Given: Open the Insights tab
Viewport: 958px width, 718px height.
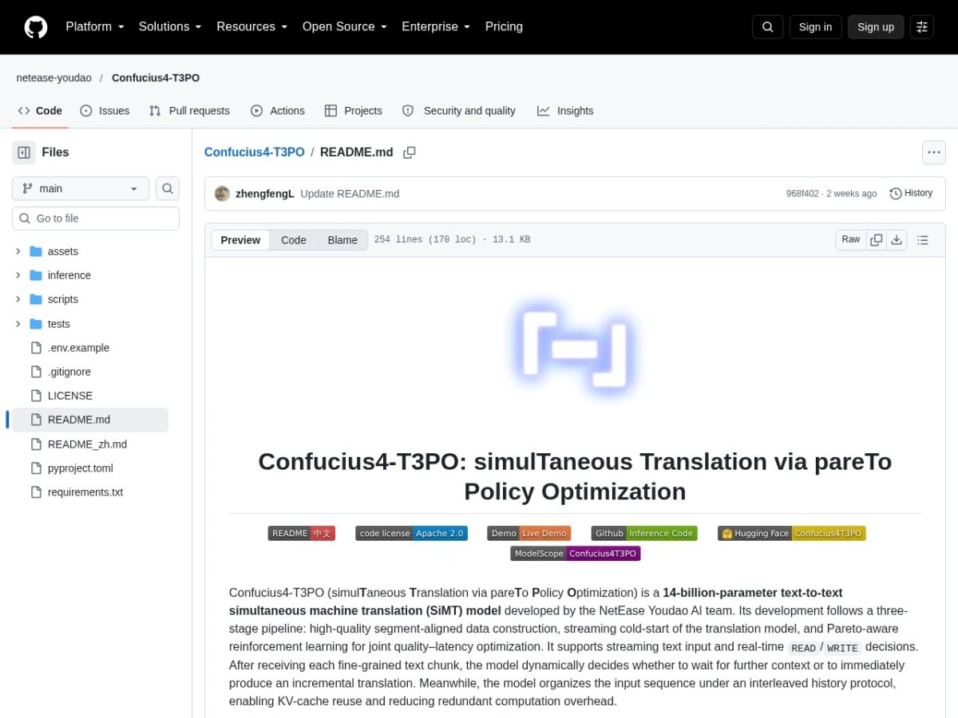Looking at the screenshot, I should (x=565, y=111).
